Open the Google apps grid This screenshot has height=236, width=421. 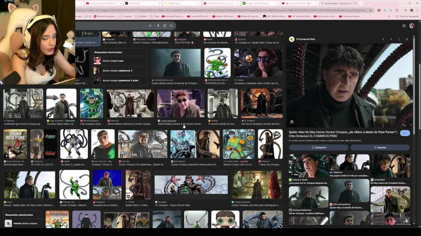tap(404, 26)
